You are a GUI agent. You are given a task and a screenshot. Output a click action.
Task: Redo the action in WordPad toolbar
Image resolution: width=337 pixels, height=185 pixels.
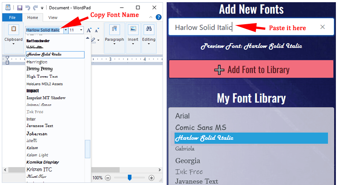[x=35, y=8]
